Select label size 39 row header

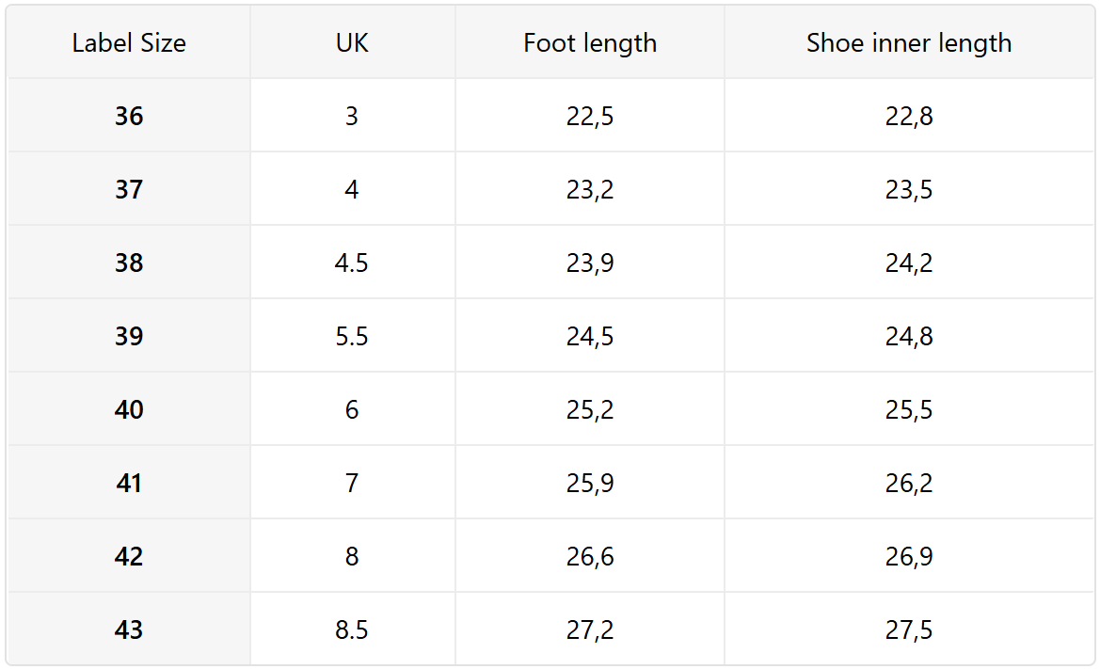tap(129, 337)
